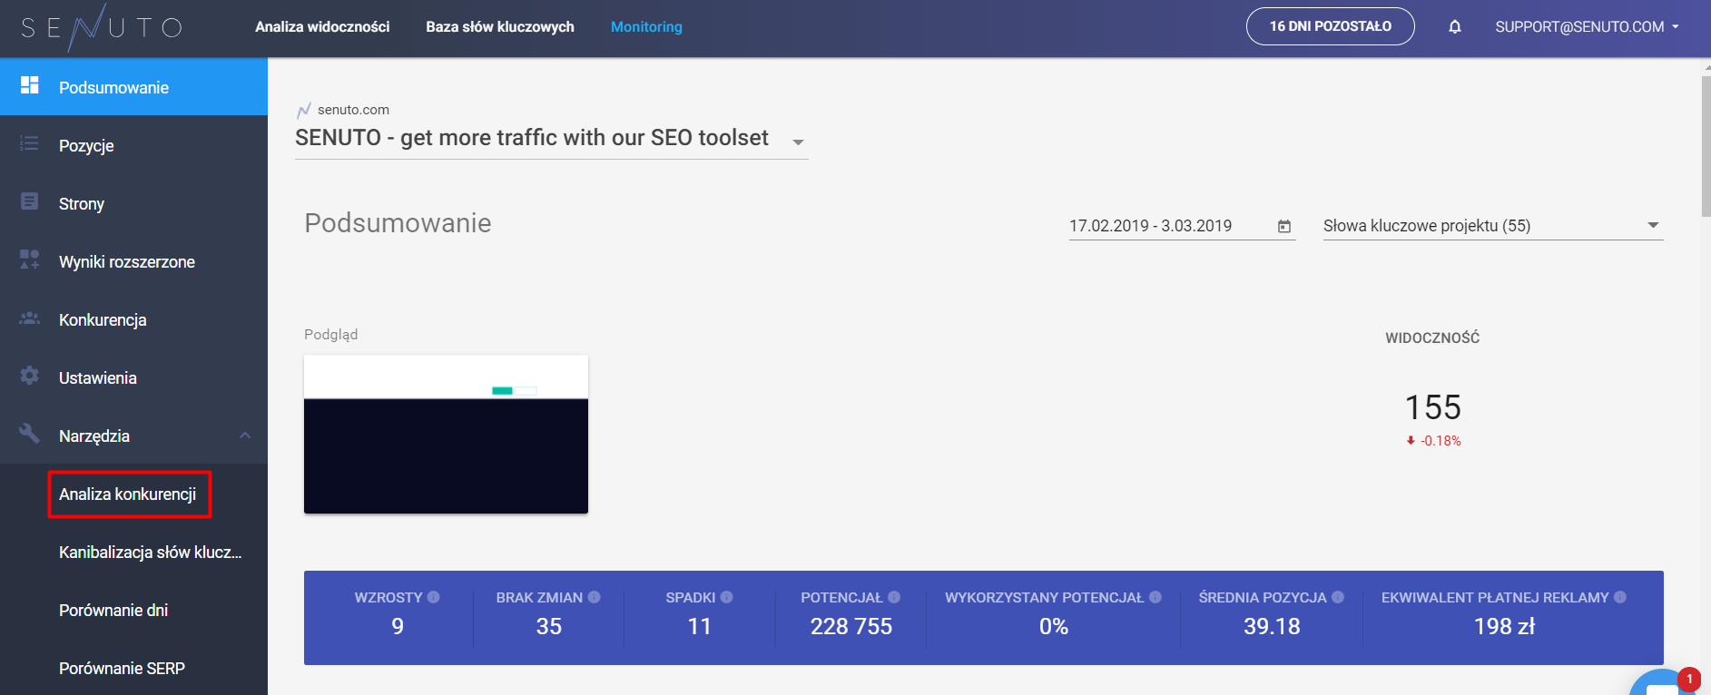Click info icon beside EKWIWALENT PŁATNEJ REKLAMY
This screenshot has height=695, width=1711.
[x=1620, y=597]
